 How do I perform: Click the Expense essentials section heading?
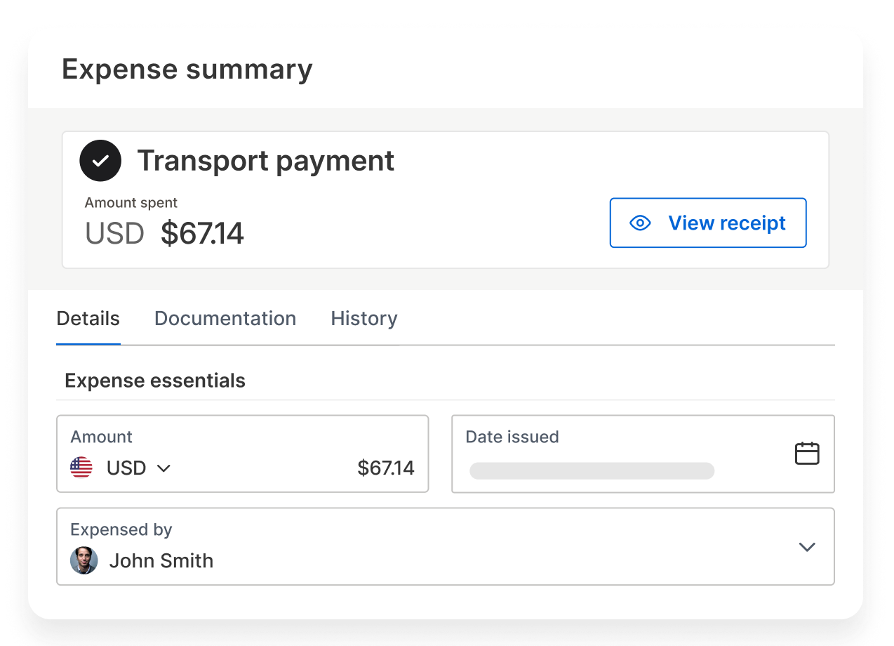[155, 381]
